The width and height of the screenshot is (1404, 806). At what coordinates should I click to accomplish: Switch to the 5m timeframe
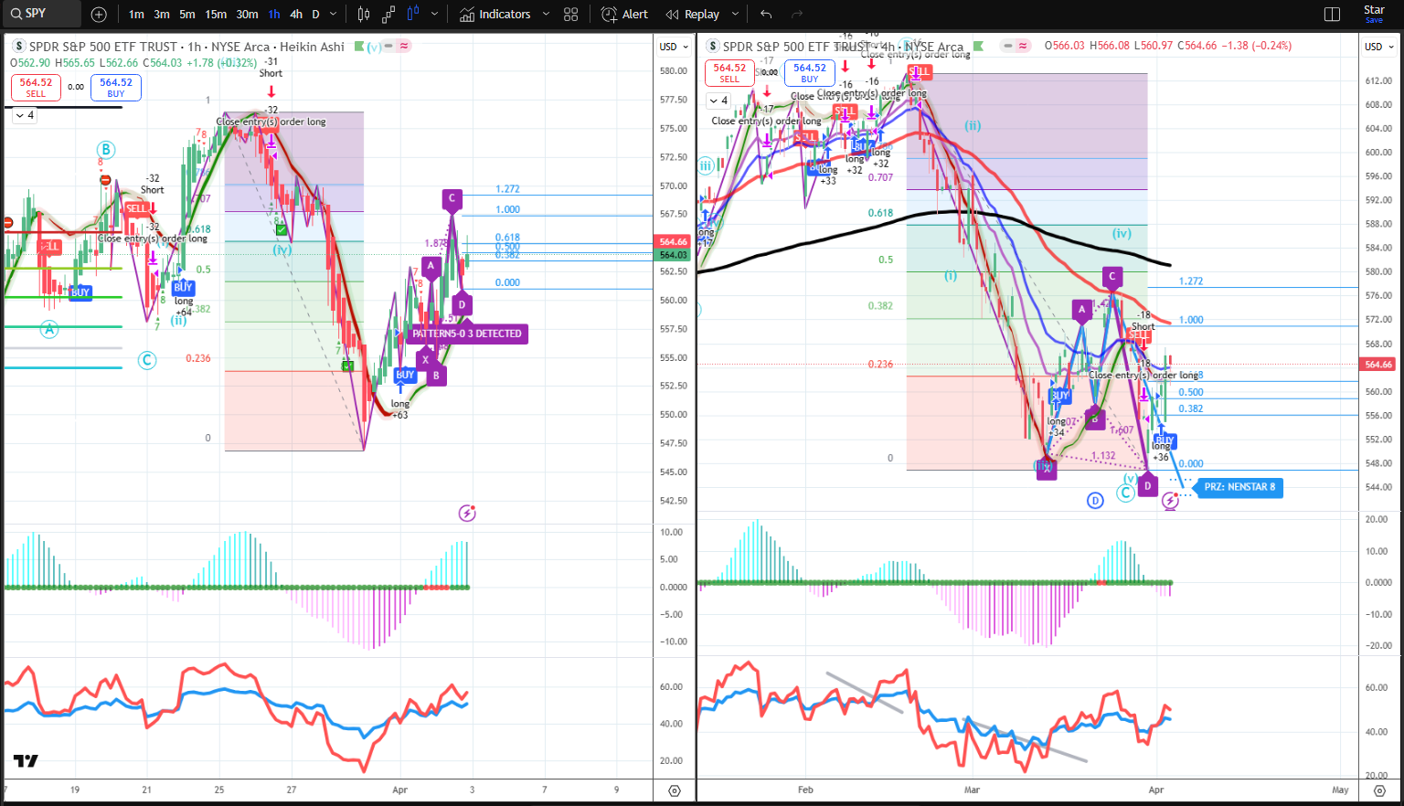187,15
